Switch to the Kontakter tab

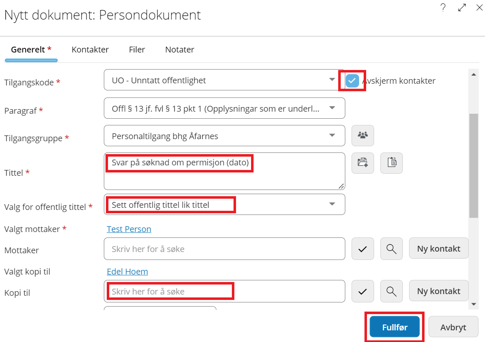pos(90,50)
